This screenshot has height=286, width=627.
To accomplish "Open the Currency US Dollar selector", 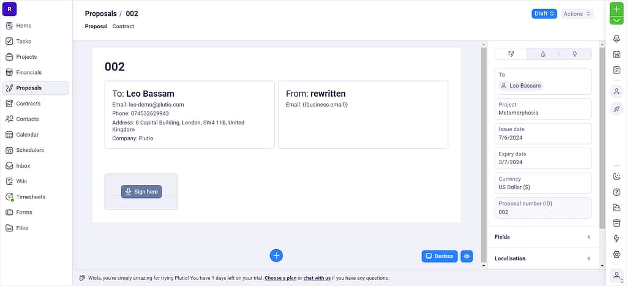I will click(543, 183).
